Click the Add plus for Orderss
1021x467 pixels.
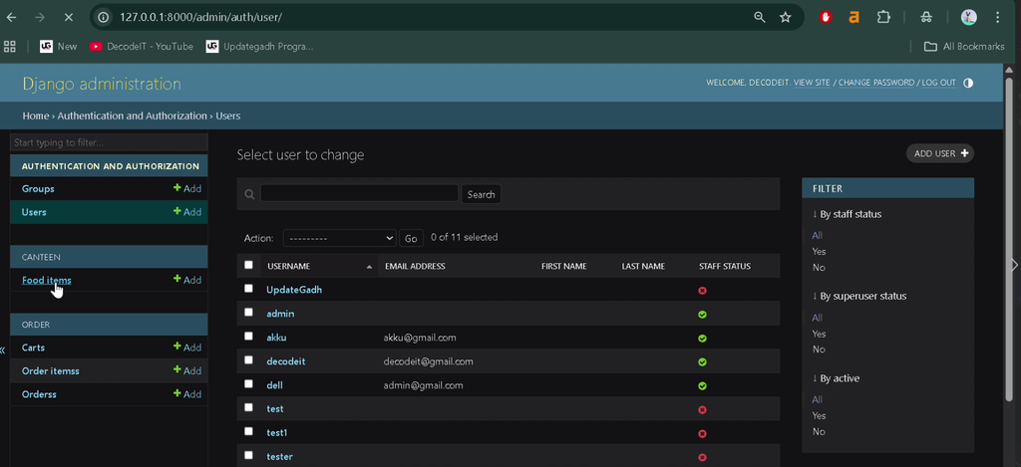[x=187, y=394]
